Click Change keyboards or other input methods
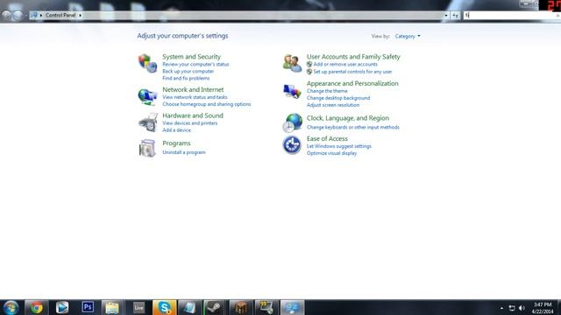The width and height of the screenshot is (561, 315). [x=352, y=127]
